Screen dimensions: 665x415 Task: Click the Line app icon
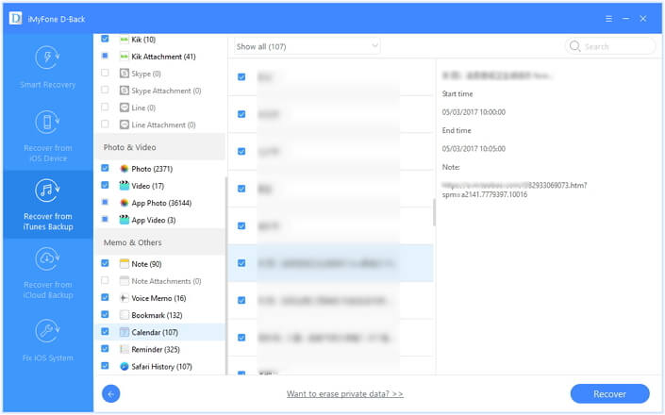point(124,108)
